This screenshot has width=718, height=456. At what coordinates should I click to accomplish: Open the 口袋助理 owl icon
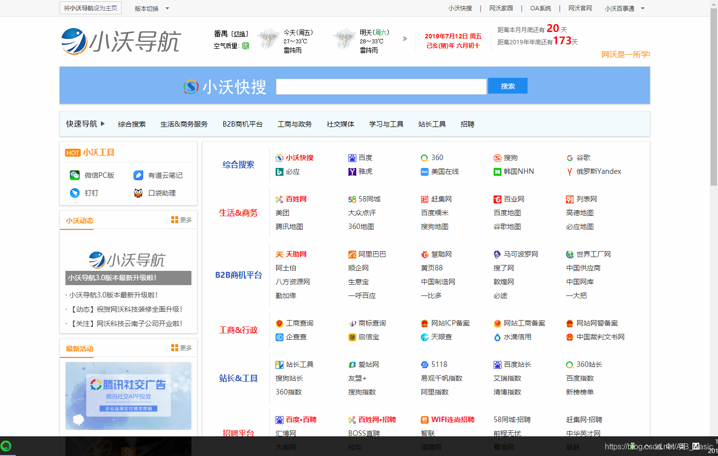(138, 193)
